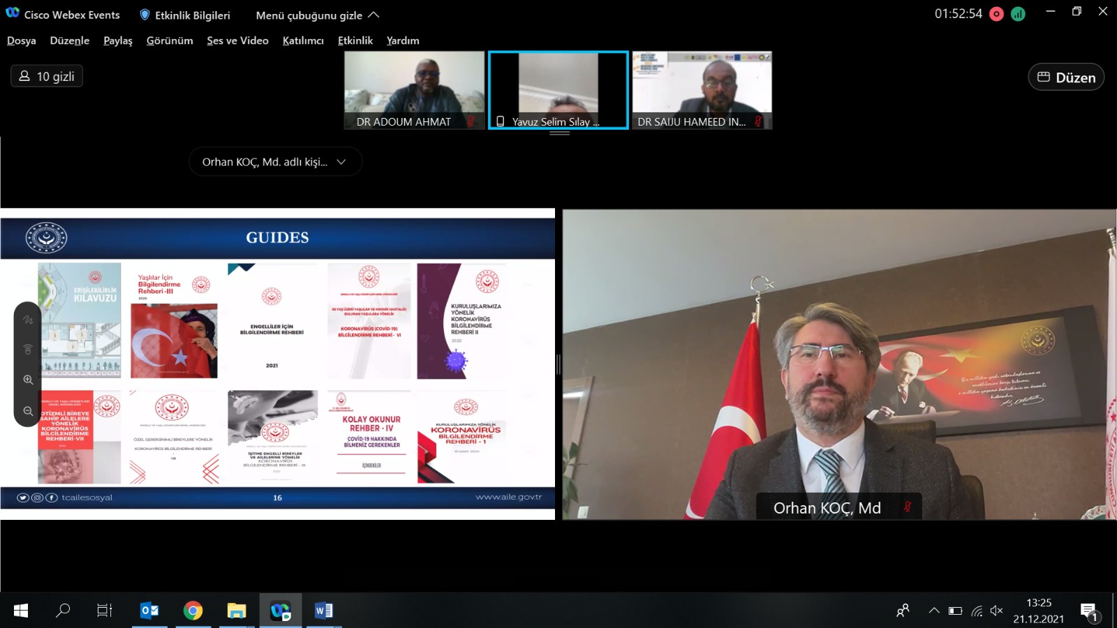Viewport: 1117px width, 628px height.
Task: Click the Etkinlik Bilgileri shield icon
Action: [145, 15]
